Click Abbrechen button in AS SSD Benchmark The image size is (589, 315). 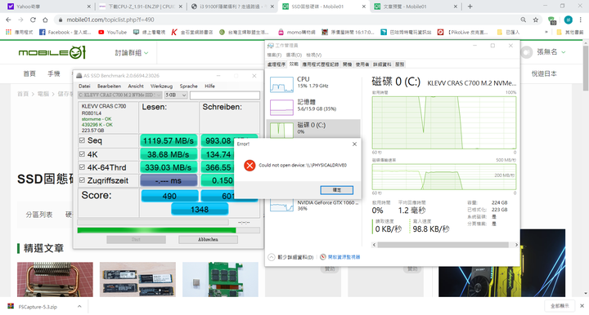coord(208,239)
